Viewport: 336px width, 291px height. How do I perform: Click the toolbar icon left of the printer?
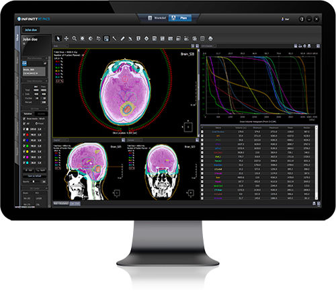coord(202,38)
